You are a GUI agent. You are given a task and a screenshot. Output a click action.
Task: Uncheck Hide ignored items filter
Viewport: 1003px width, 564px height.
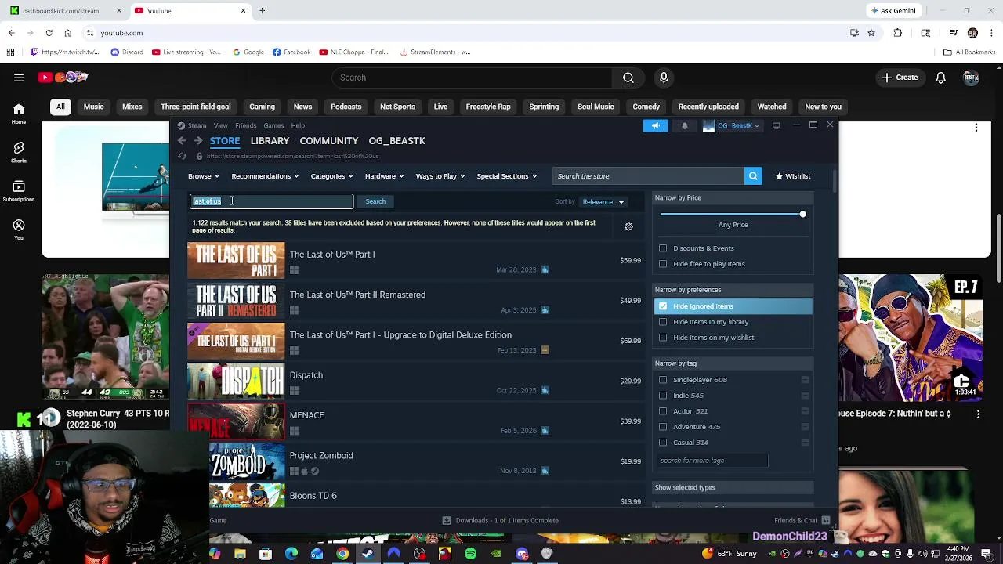[x=663, y=306]
